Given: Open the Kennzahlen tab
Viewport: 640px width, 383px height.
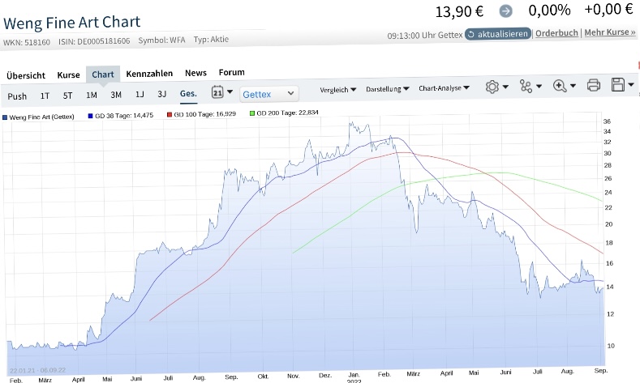Looking at the screenshot, I should pos(149,74).
